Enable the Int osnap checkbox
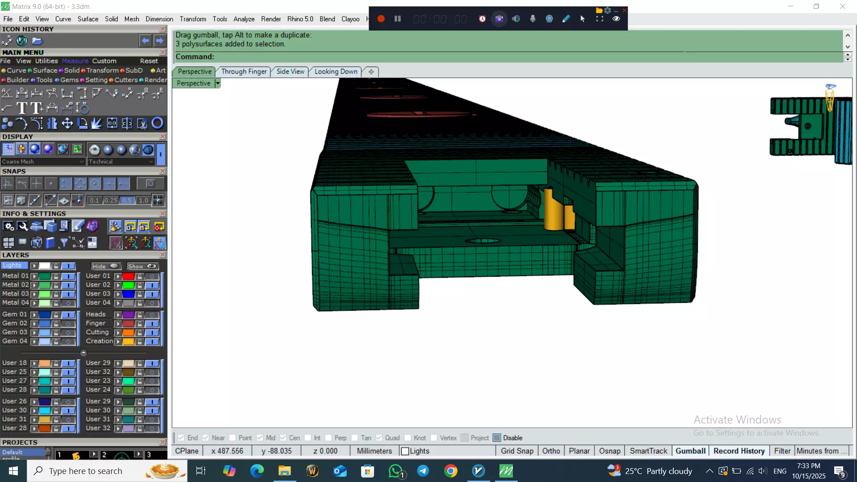 coord(308,438)
